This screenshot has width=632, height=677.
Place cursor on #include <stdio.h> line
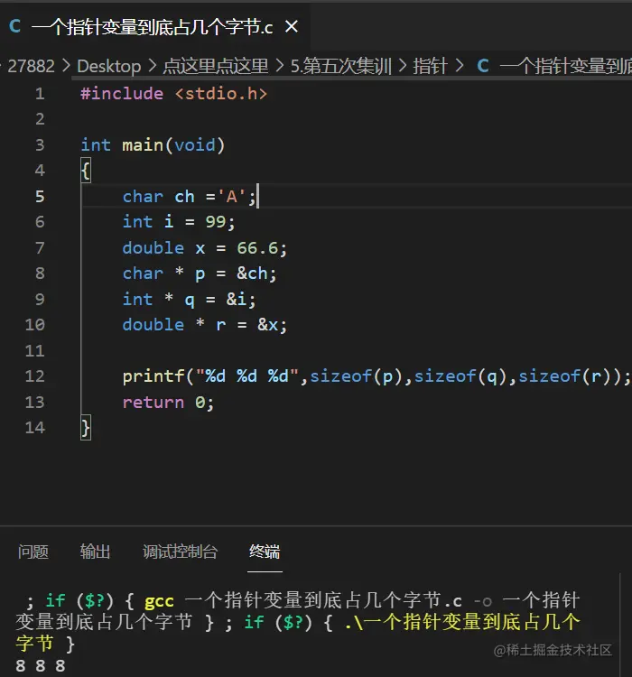point(173,94)
